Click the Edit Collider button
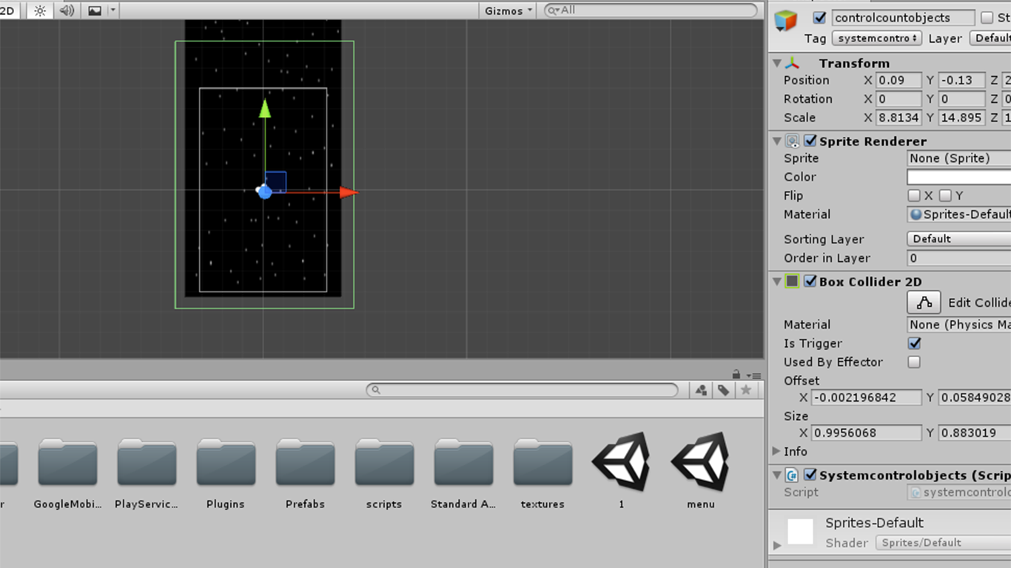The height and width of the screenshot is (568, 1011). coord(924,302)
